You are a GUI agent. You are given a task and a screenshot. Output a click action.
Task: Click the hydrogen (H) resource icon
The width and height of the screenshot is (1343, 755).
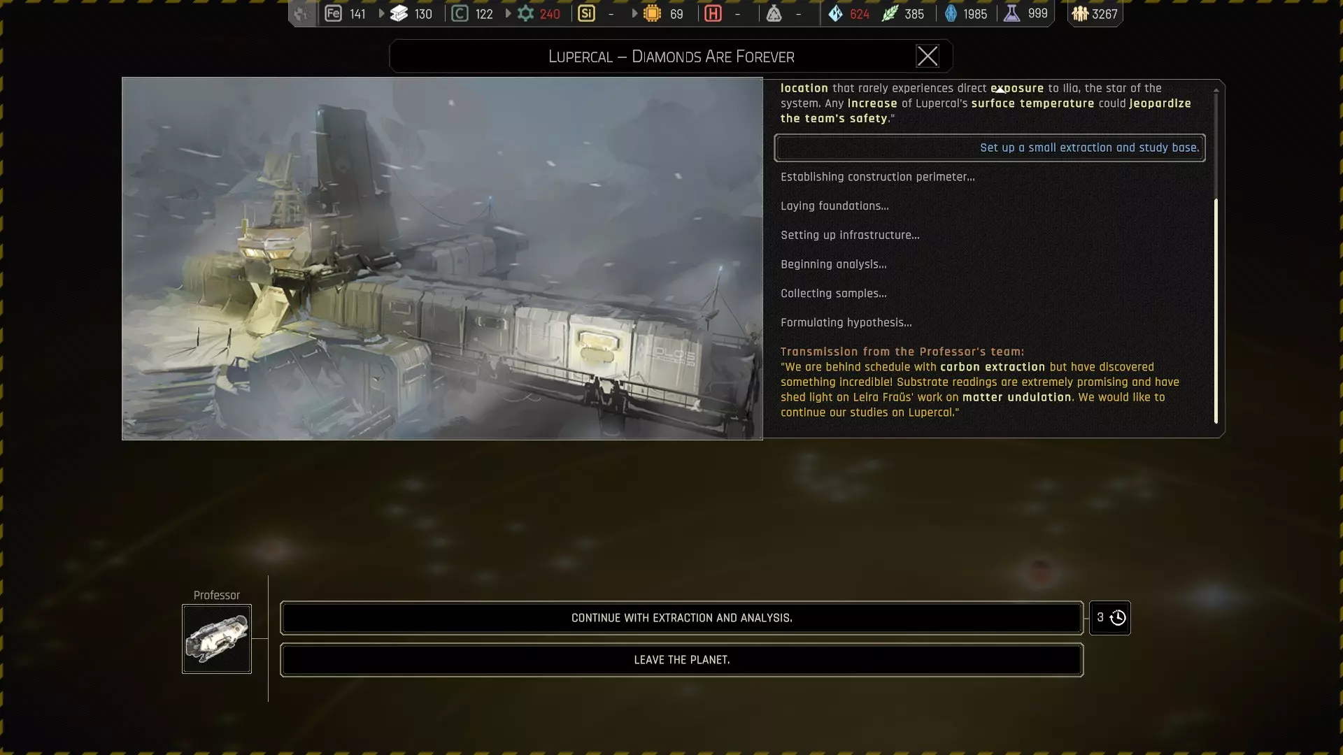713,13
